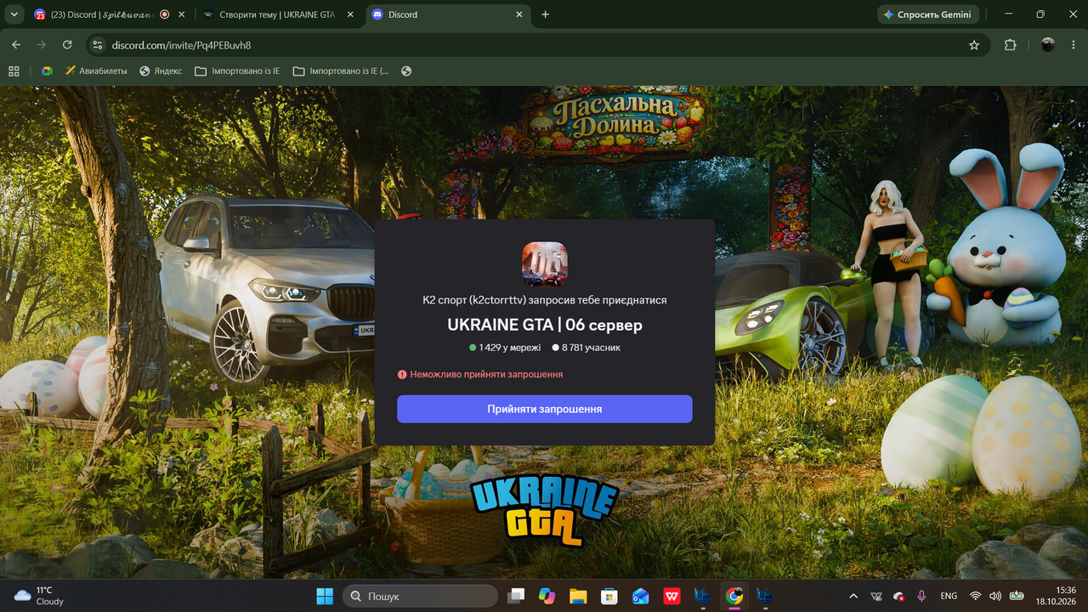Select the active Discord invite tab
This screenshot has height=612, width=1088.
[446, 14]
